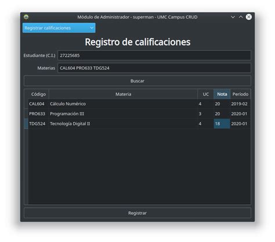The height and width of the screenshot is (242, 275).
Task: Click the app icon in title bar
Action: [x=26, y=17]
